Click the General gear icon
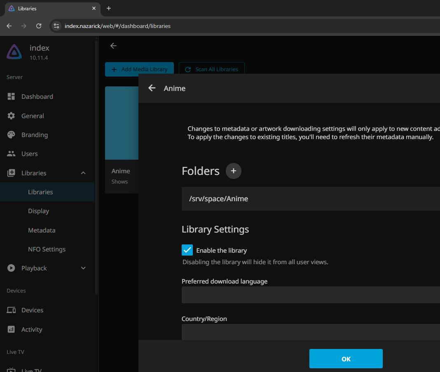 pyautogui.click(x=11, y=116)
